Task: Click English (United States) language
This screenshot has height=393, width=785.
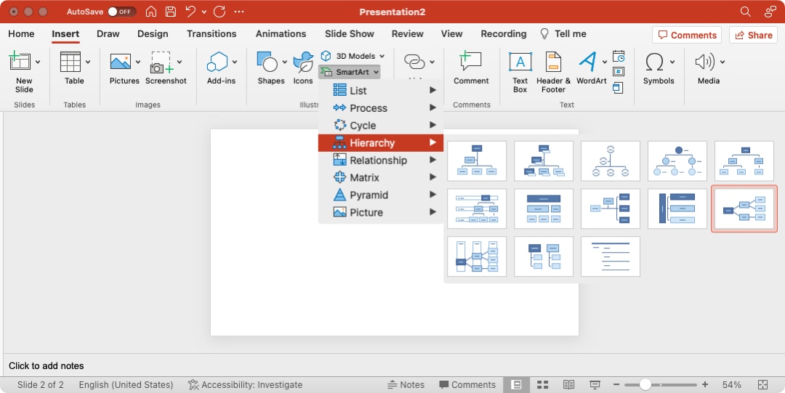Action: click(x=126, y=384)
